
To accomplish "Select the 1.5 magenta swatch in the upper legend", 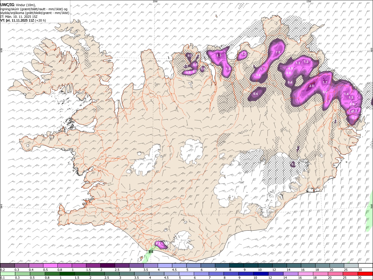I will pos(93,266).
